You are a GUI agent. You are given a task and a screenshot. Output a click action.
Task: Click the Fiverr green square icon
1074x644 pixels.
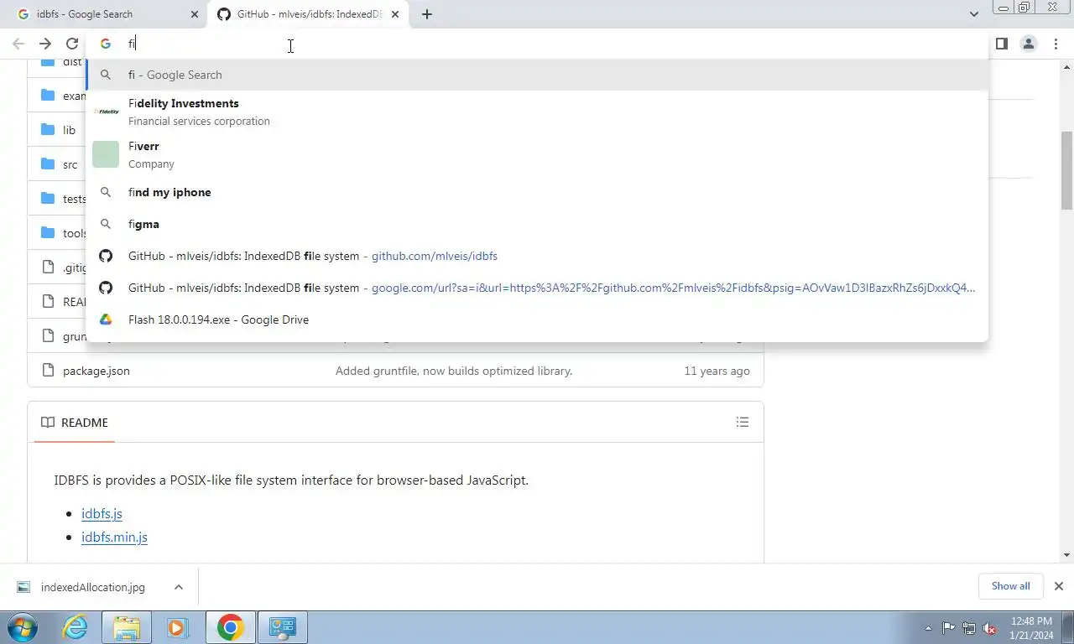[x=106, y=154]
